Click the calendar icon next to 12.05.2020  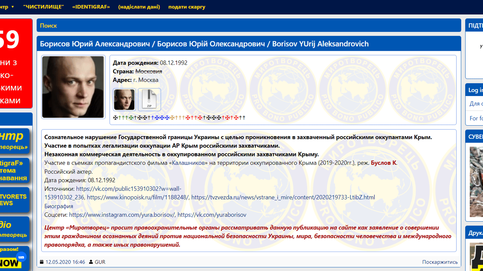coord(42,262)
